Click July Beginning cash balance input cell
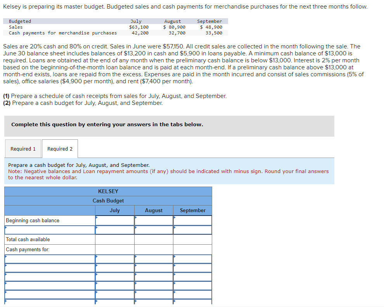Screen dimensions: 384x307 coord(114,220)
